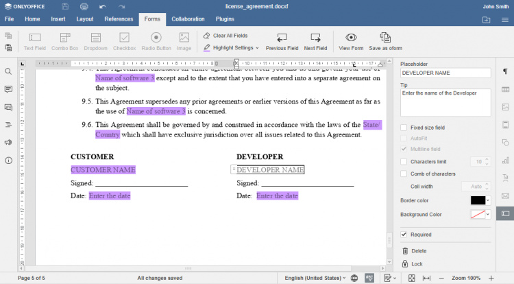Viewport: 514px width, 284px height.
Task: Open View Form preview mode
Action: tap(351, 40)
